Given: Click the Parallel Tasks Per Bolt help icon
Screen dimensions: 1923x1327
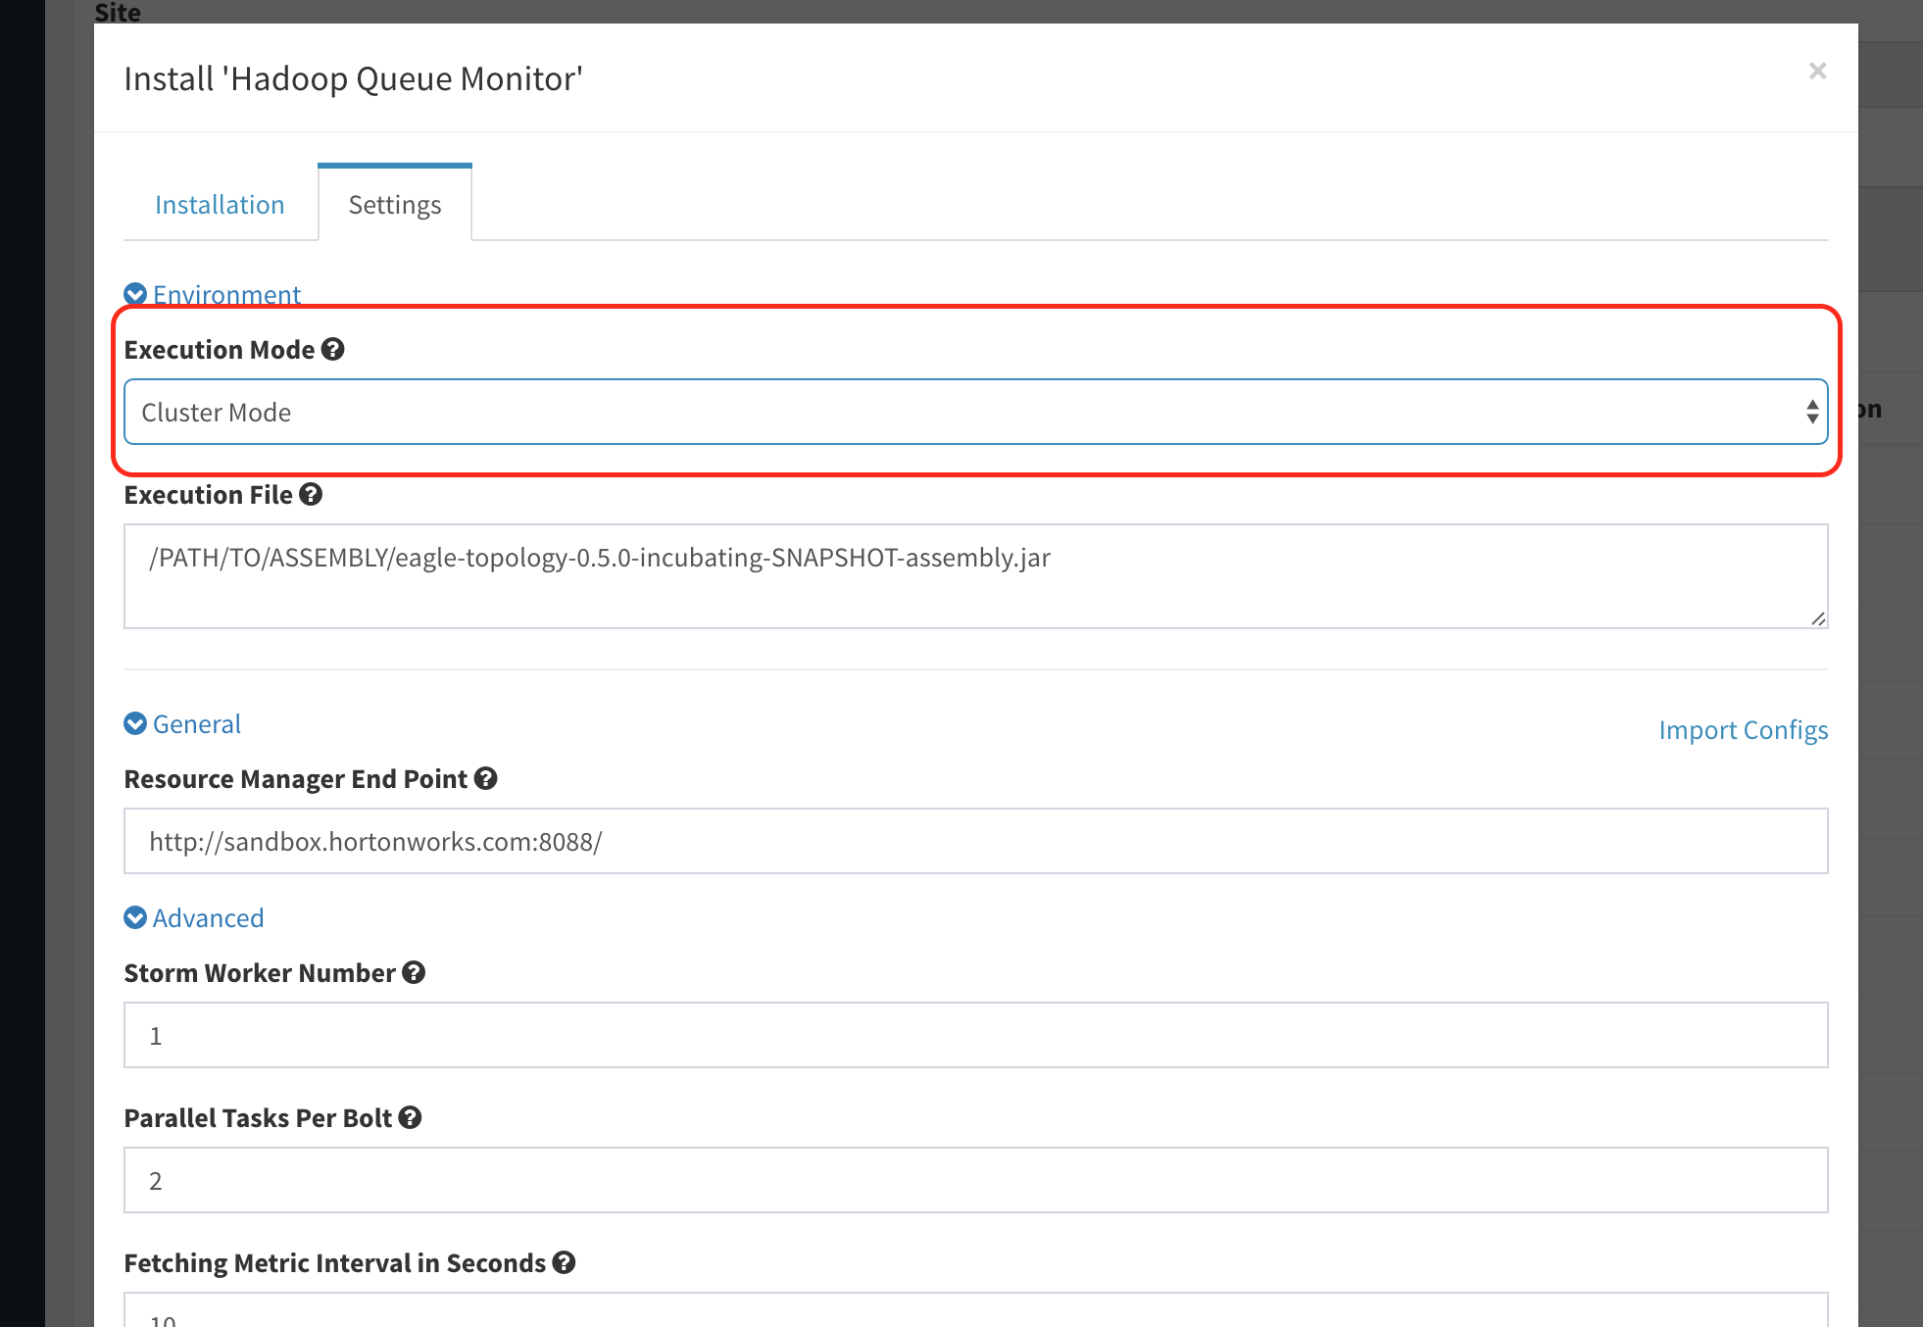Looking at the screenshot, I should click(411, 1118).
